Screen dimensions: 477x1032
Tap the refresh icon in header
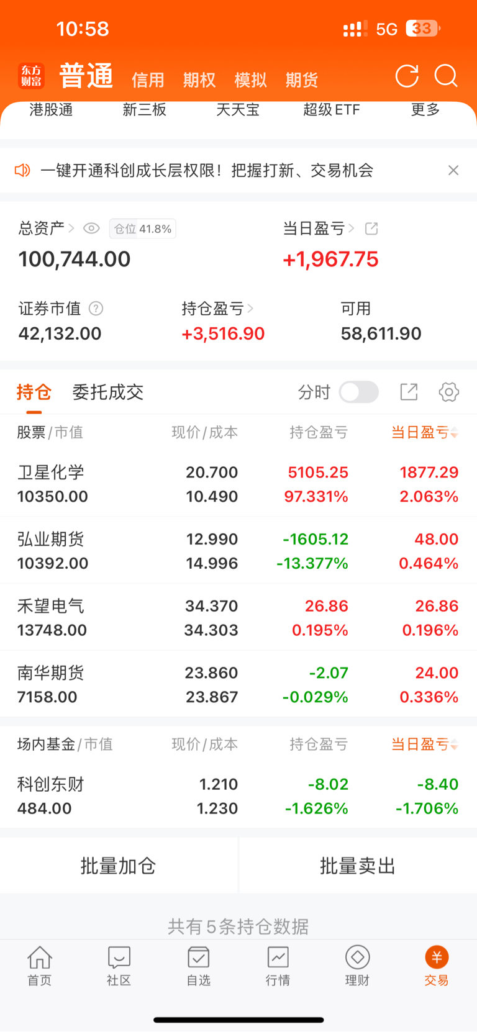[x=407, y=76]
